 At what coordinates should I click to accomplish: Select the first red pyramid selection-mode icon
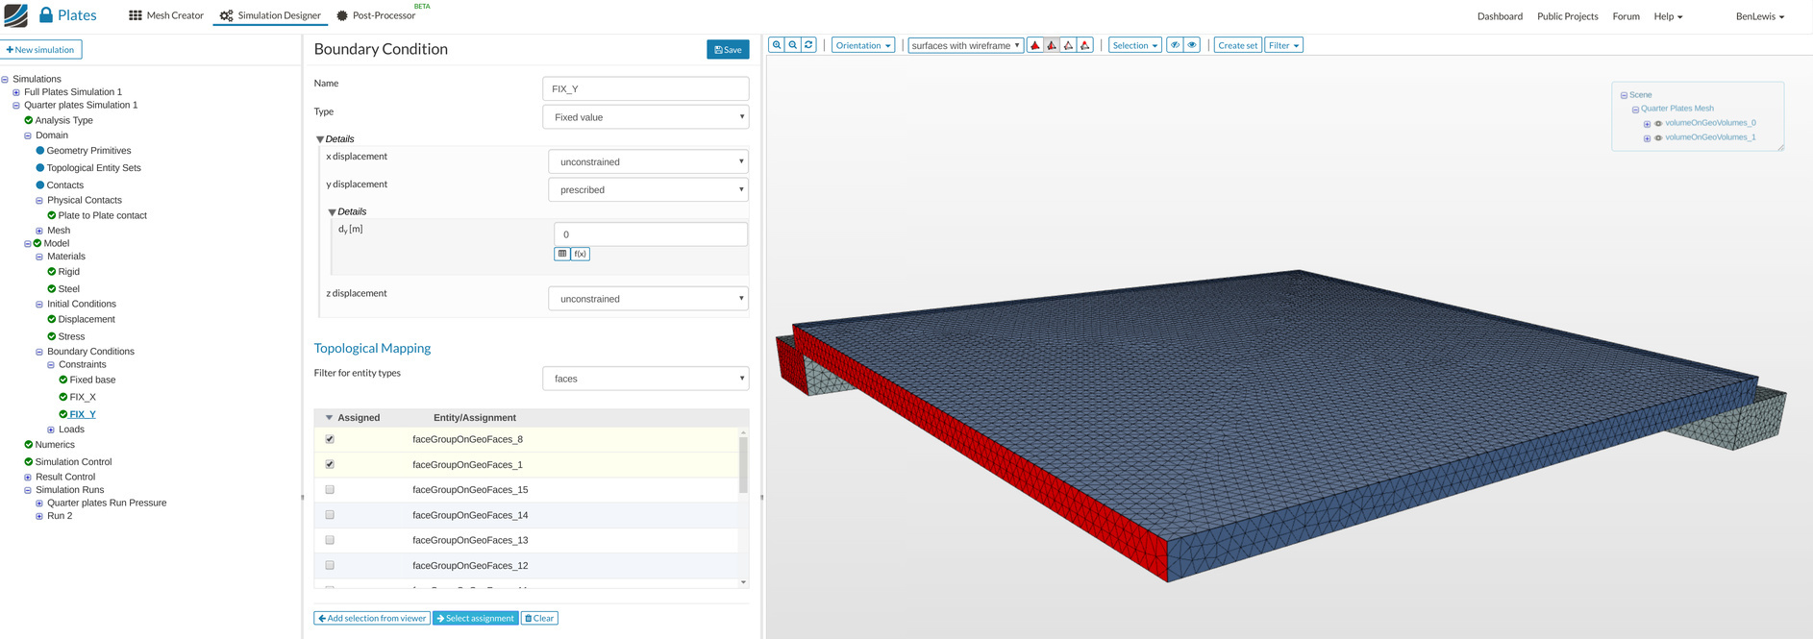(1035, 45)
